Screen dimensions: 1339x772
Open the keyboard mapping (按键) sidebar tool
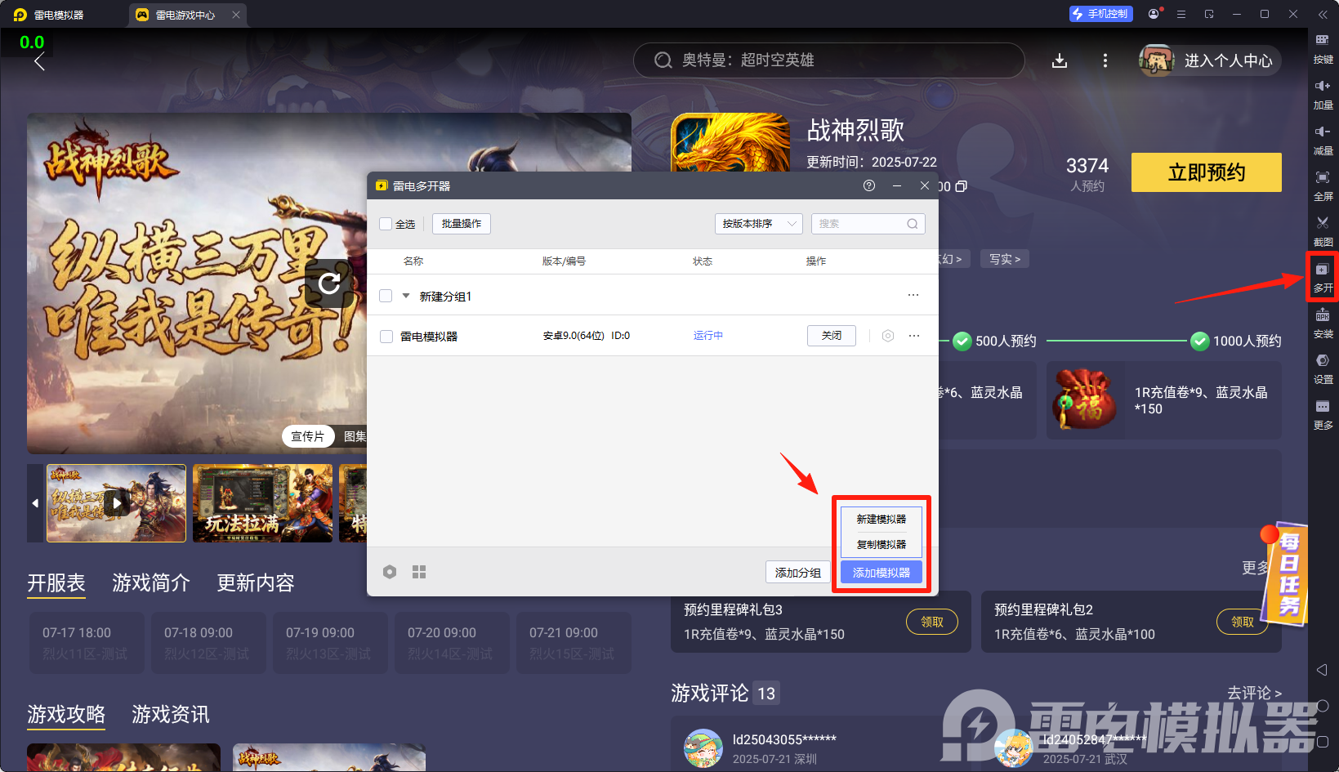(1323, 47)
